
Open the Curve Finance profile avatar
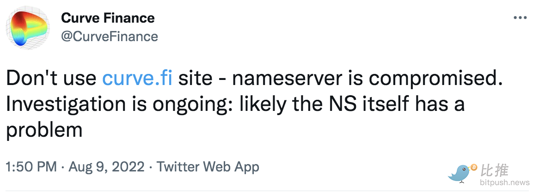[28, 28]
